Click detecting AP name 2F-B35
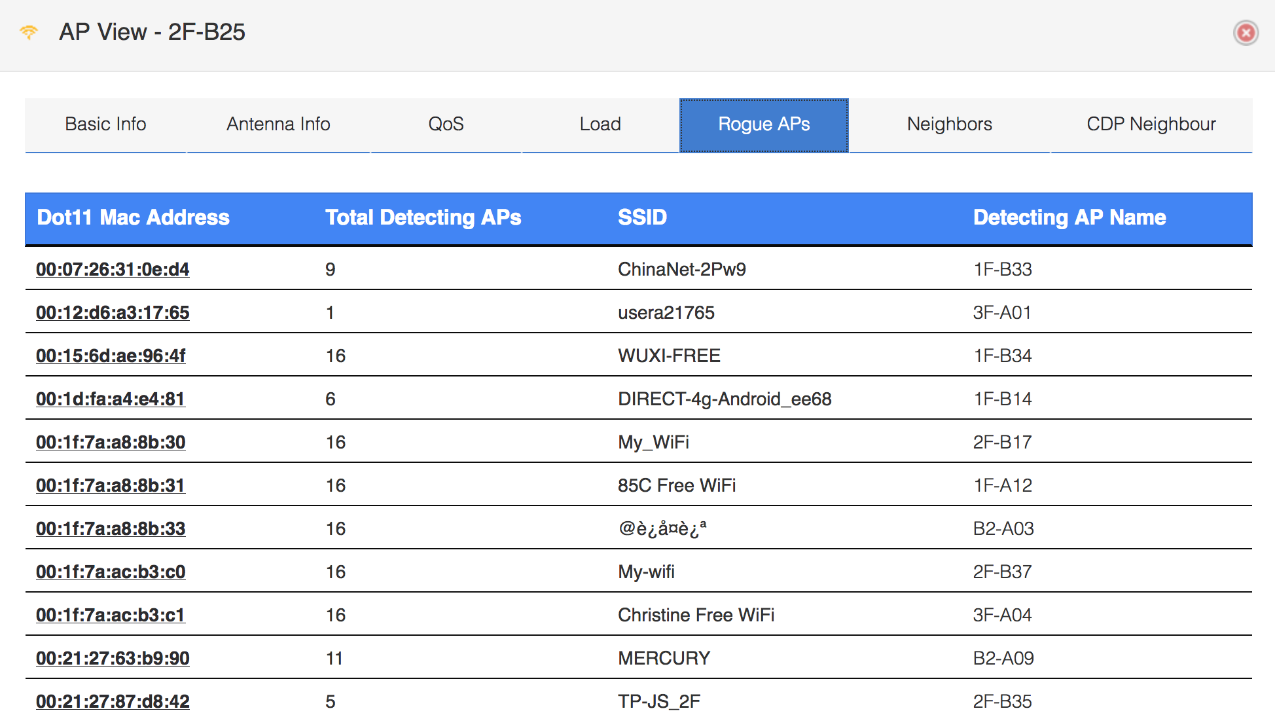Screen dimensions: 1275x715 pyautogui.click(x=1002, y=701)
